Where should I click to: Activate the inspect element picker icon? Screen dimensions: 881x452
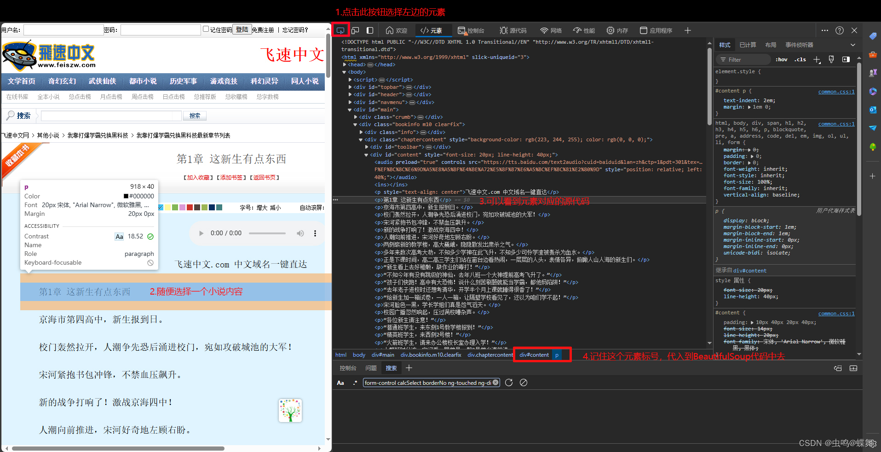[340, 30]
